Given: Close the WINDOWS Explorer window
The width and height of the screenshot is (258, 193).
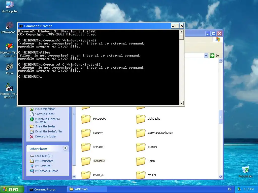Looking at the screenshot, I should point(219,33).
